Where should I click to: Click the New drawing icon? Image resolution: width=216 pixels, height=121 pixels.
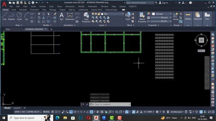tap(10, 3)
